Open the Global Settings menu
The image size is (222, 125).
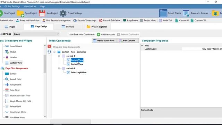pyautogui.click(x=12, y=6)
